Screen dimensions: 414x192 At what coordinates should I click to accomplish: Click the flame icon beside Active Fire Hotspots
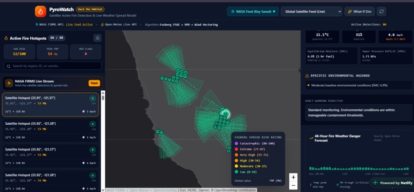(6, 38)
